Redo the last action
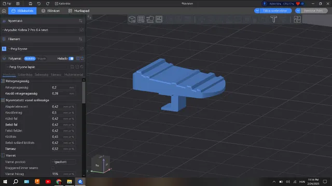 48,4
